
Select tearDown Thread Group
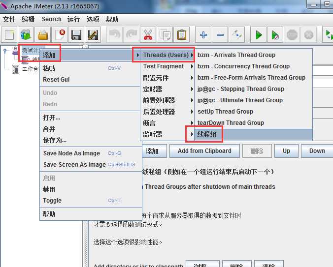coord(254,123)
